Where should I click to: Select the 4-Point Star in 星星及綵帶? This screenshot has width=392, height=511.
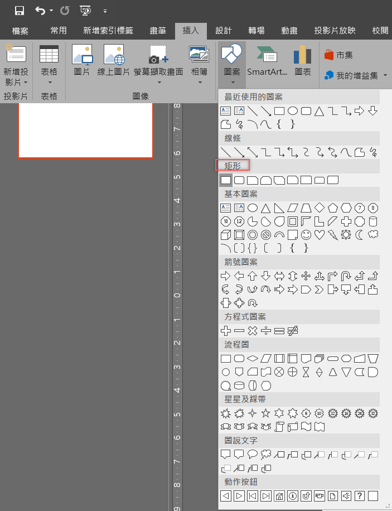click(x=253, y=413)
